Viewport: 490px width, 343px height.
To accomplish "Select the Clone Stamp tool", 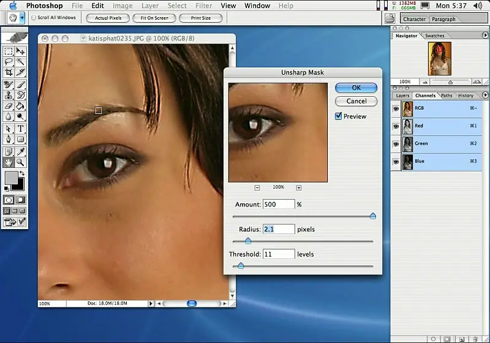I will tap(9, 96).
